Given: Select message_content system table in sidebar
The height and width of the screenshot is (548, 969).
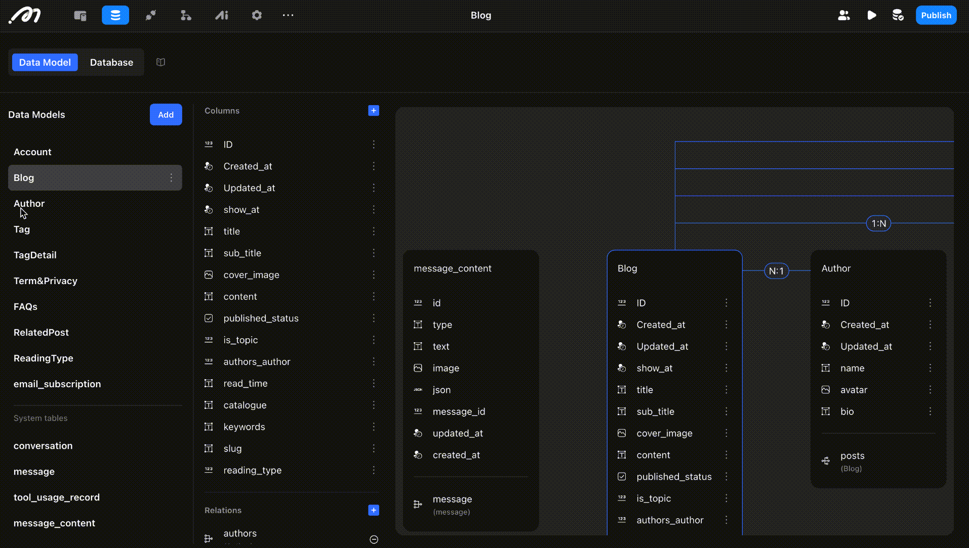Looking at the screenshot, I should 54,523.
